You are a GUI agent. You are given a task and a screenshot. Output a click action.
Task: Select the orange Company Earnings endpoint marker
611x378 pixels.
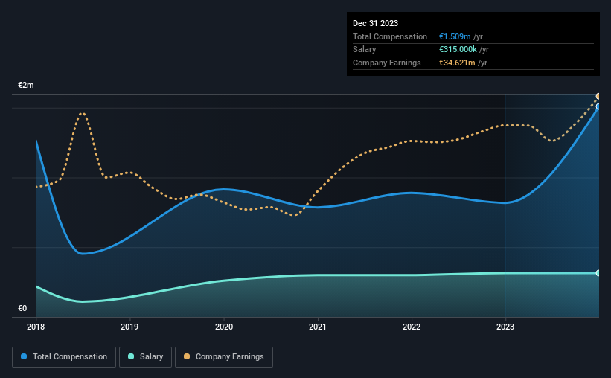(x=598, y=96)
